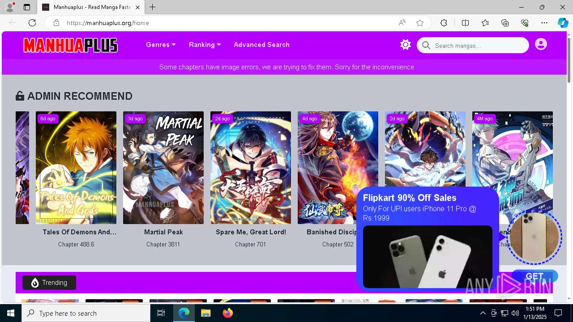Add this page to favorites

click(x=419, y=23)
